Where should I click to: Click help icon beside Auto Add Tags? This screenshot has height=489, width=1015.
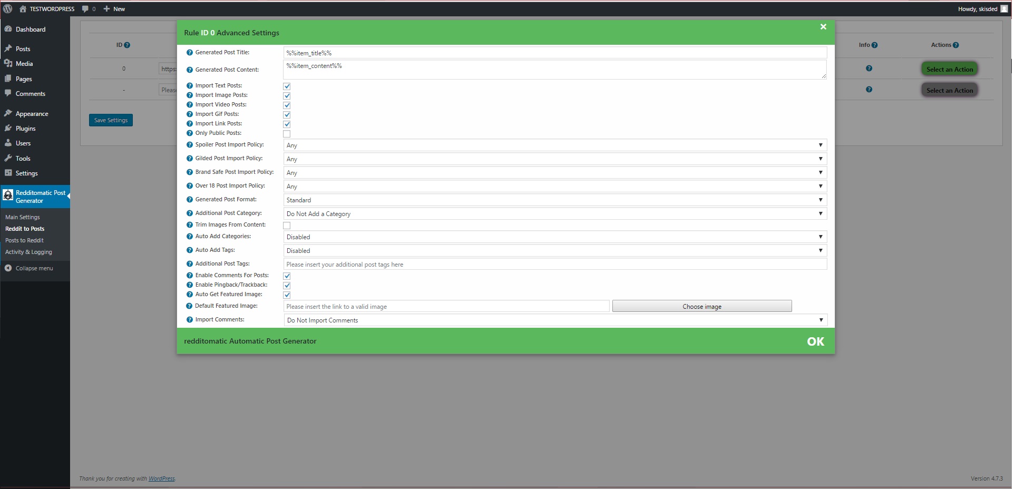190,250
